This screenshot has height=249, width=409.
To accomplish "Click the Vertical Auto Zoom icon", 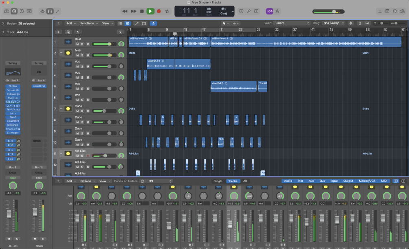I will pos(360,23).
